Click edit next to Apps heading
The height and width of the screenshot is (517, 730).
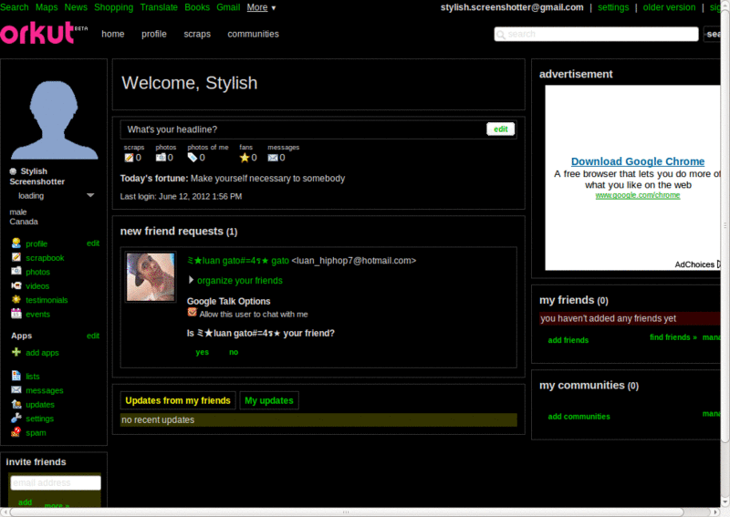(x=93, y=336)
